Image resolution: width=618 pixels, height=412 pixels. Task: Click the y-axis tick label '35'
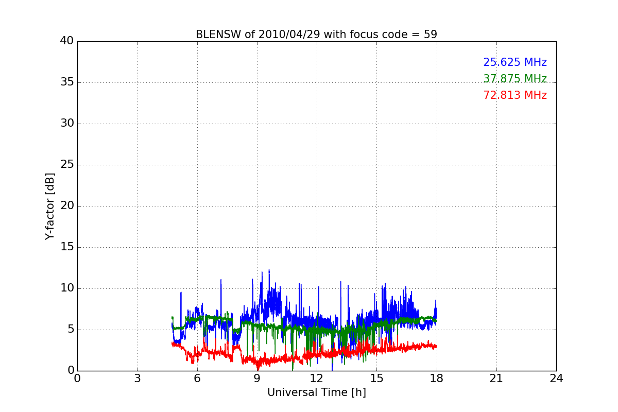tap(67, 82)
